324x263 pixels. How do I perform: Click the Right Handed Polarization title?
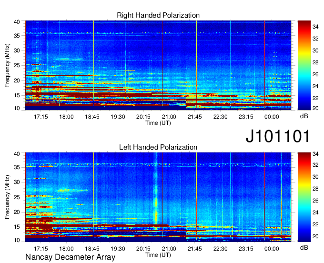tap(158, 15)
